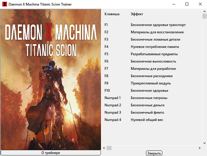Click the F3 hotkey label
The image size is (207, 156).
[x=106, y=39]
